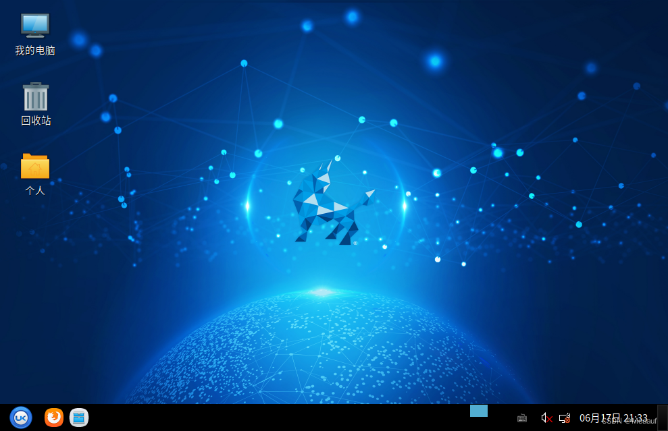Select the 我的电脑 desktop icon
The width and height of the screenshot is (668, 431).
pyautogui.click(x=35, y=34)
